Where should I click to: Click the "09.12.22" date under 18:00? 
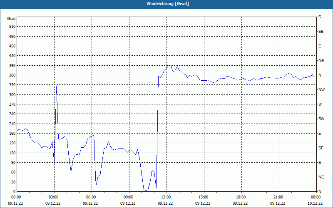click(x=240, y=203)
